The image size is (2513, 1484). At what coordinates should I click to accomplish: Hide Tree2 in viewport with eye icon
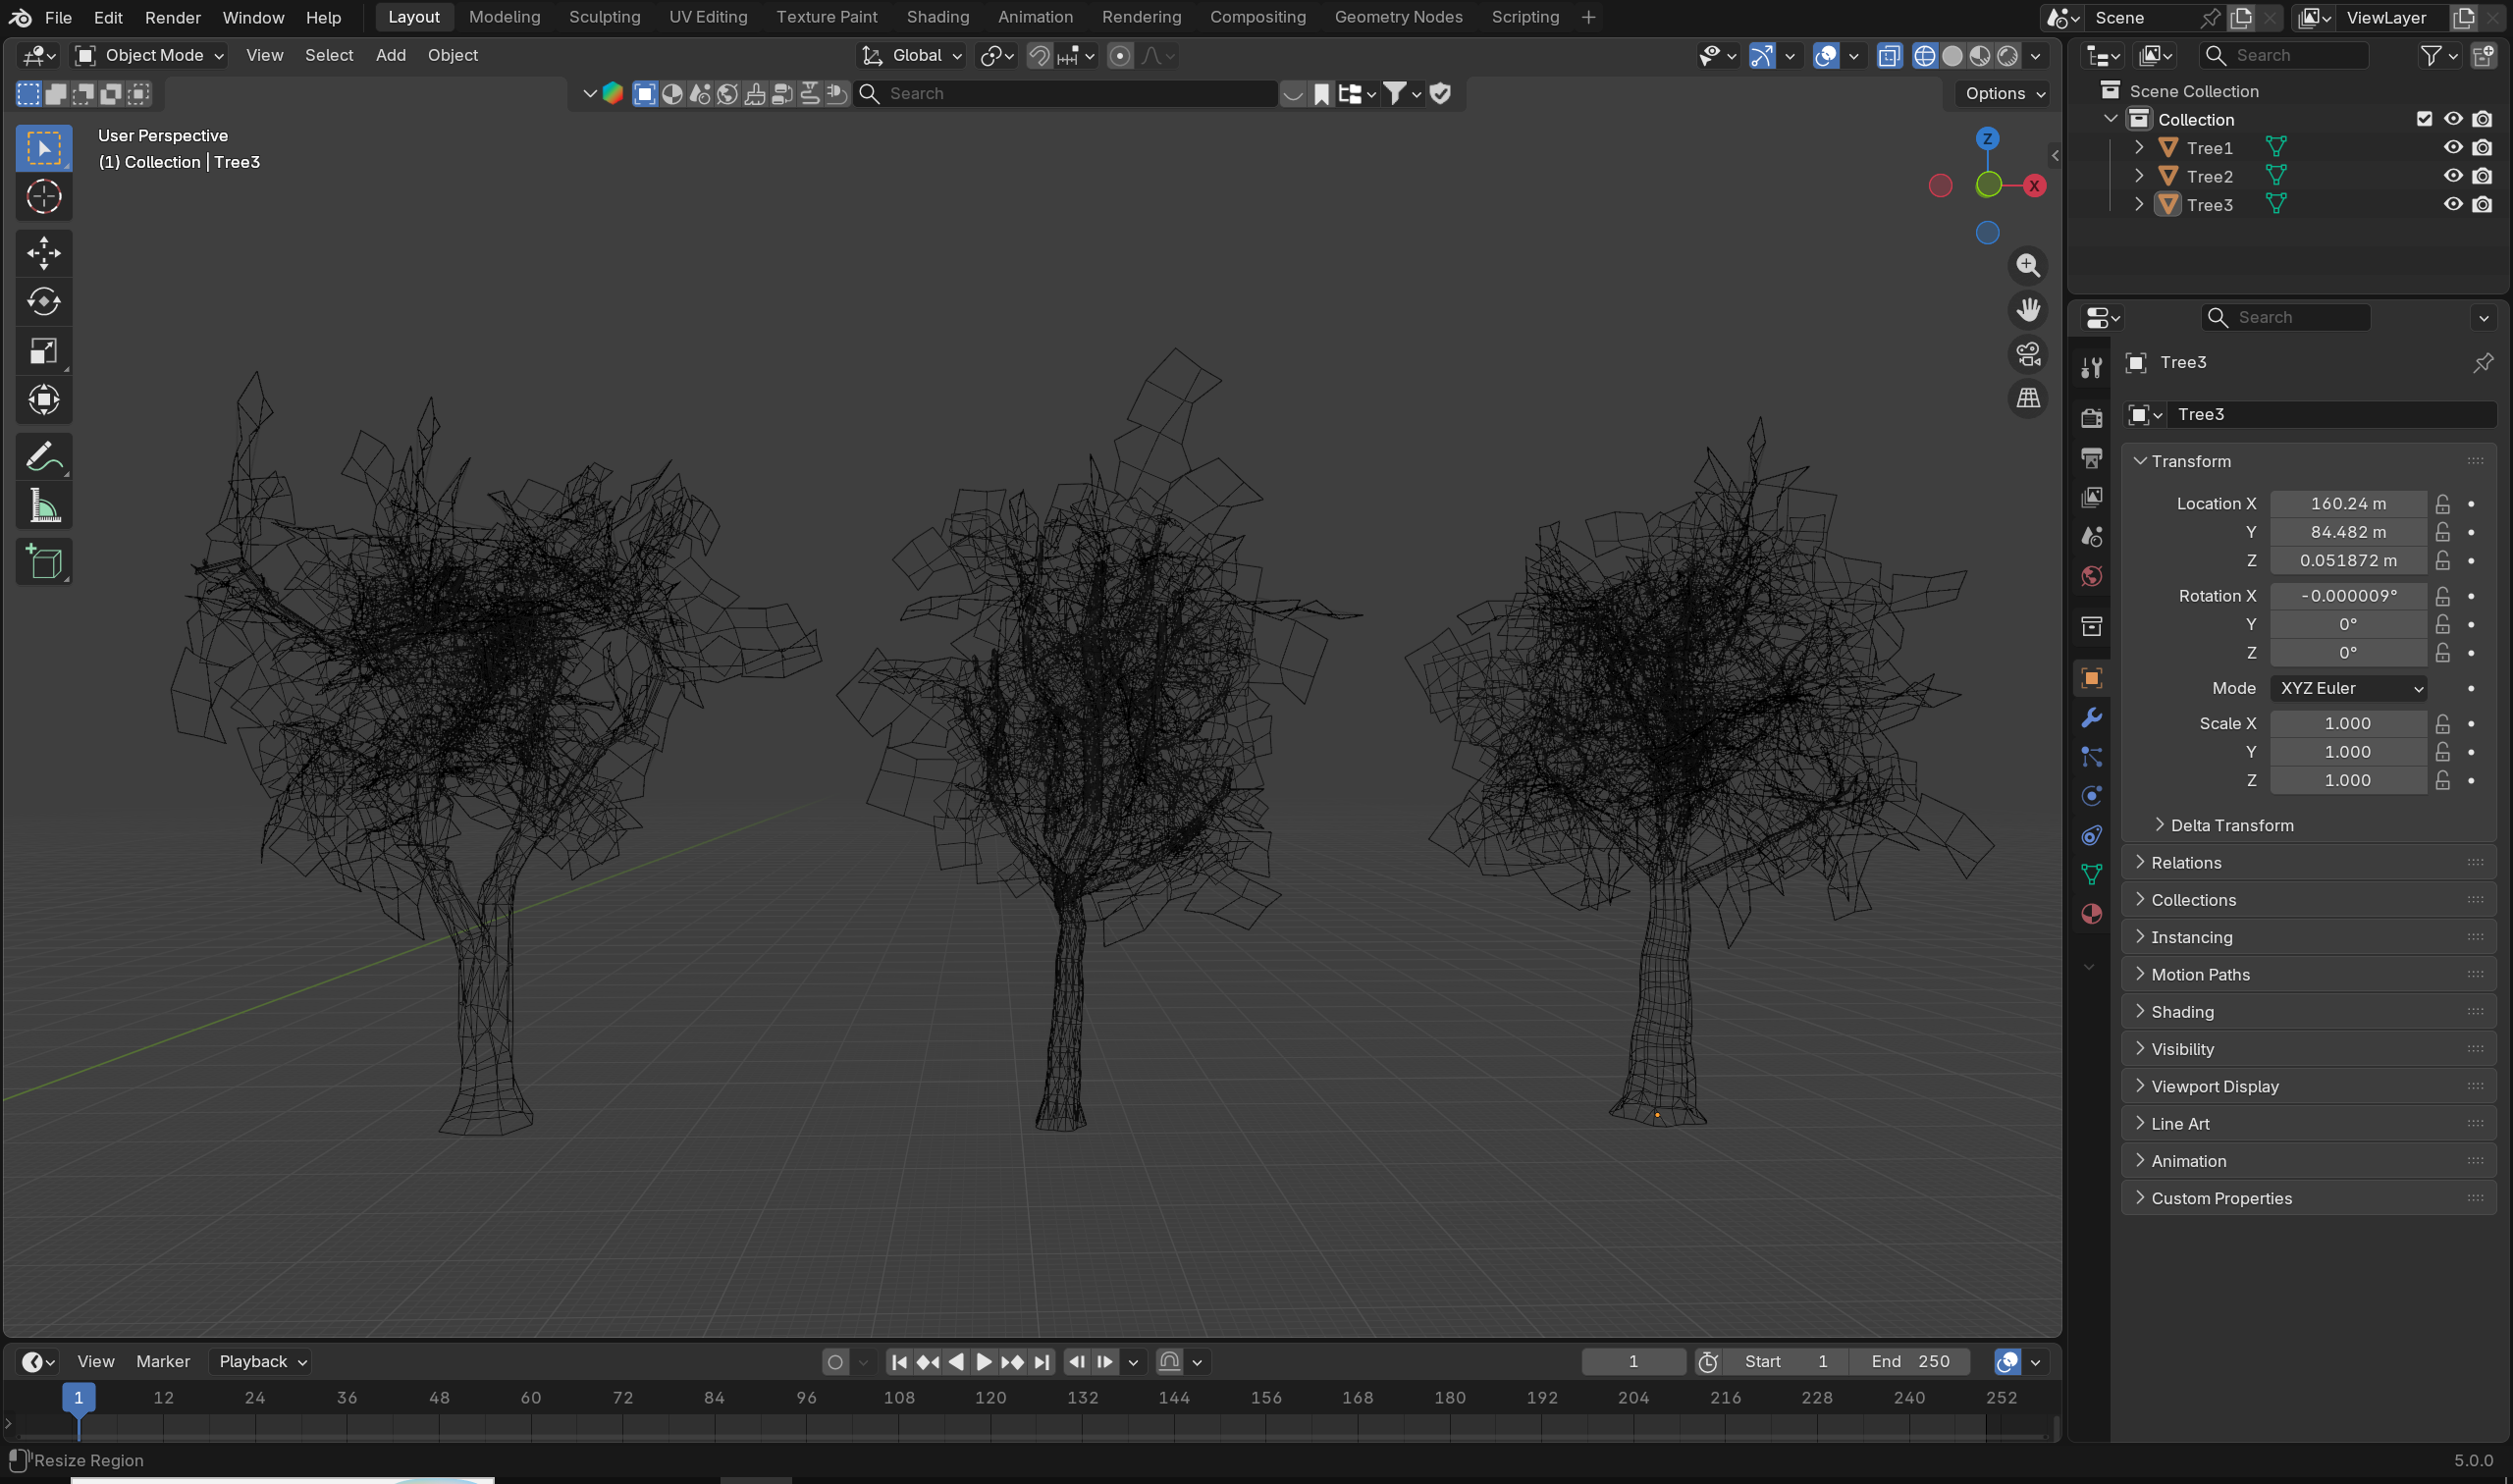click(x=2453, y=176)
